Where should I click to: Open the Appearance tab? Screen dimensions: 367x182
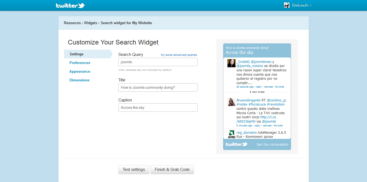[x=80, y=71]
